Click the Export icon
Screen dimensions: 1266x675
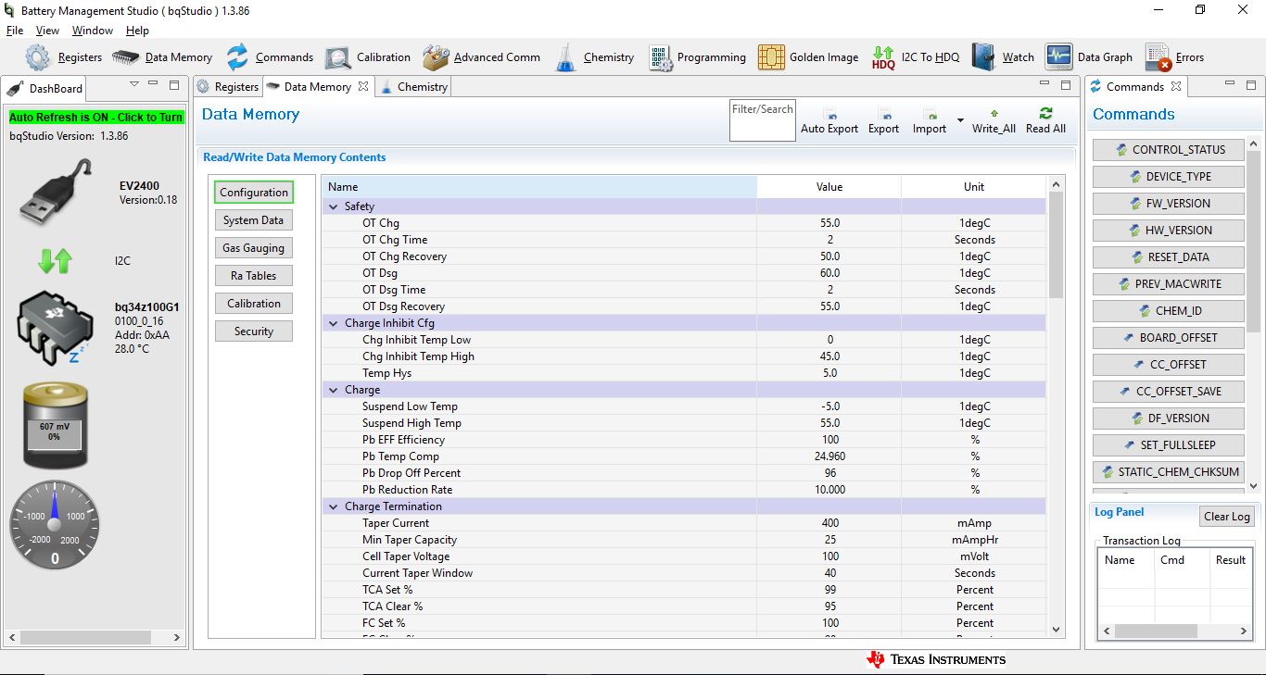pos(884,114)
